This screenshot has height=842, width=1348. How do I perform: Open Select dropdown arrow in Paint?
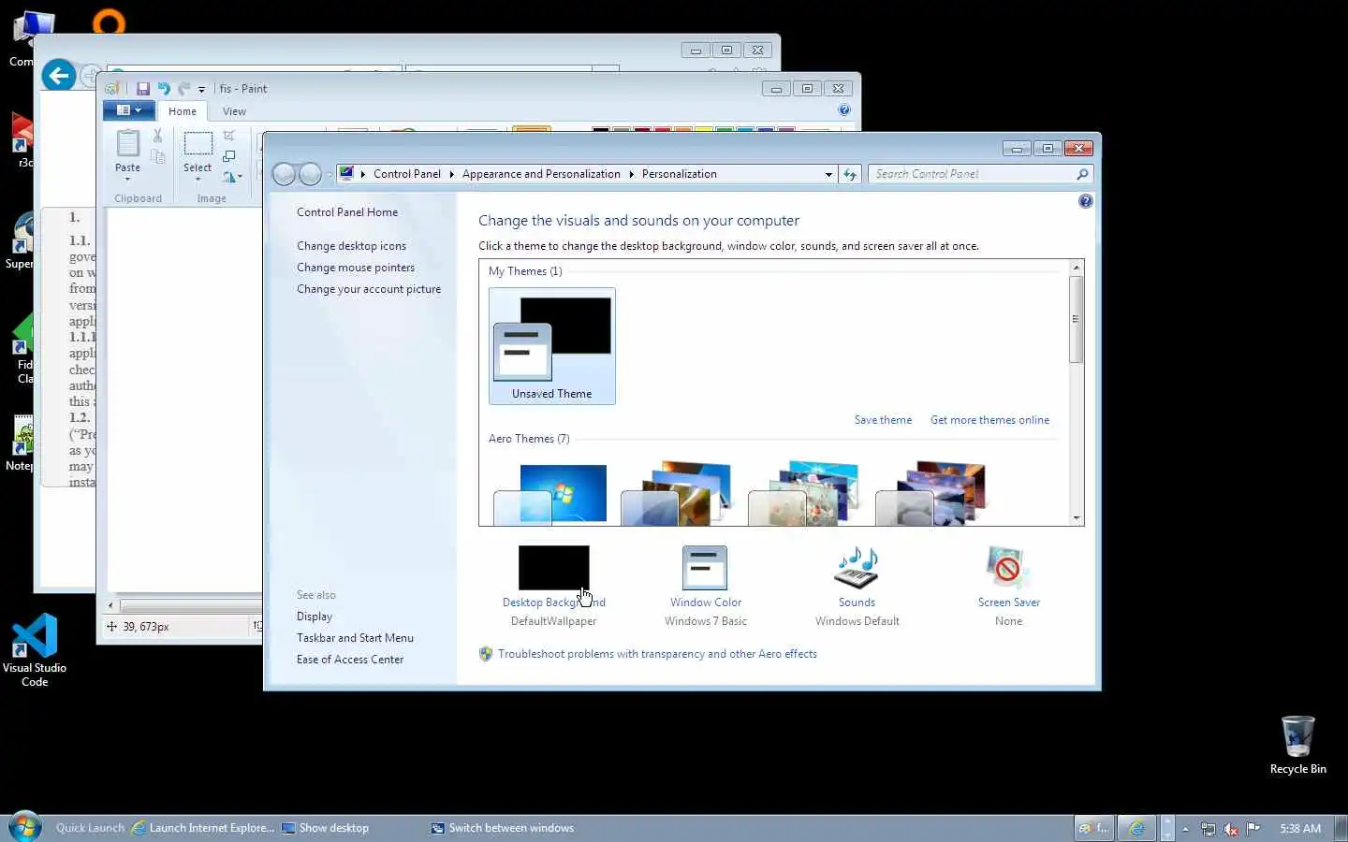click(198, 179)
